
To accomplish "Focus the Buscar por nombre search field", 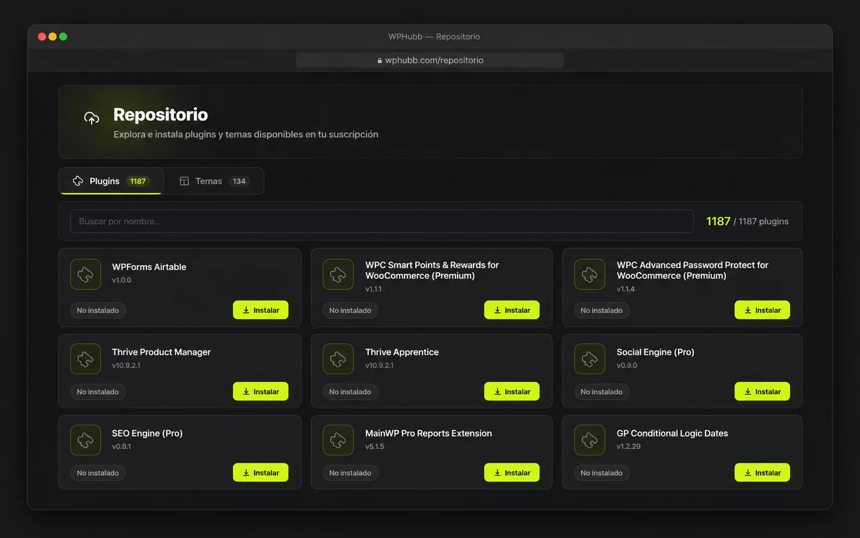I will pyautogui.click(x=382, y=221).
